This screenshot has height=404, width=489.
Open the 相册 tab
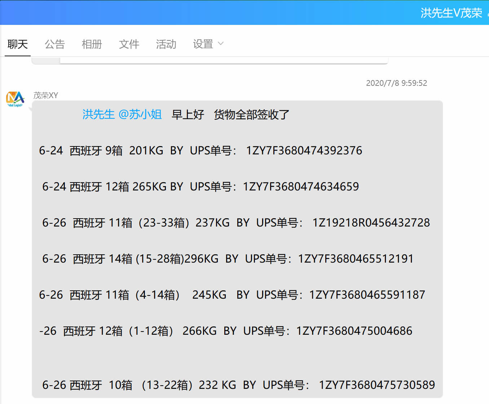pos(92,44)
